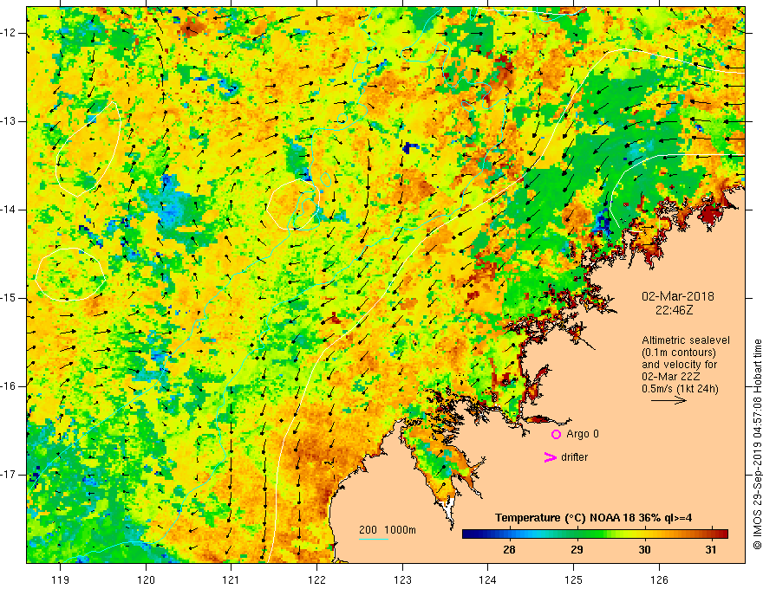Click the drifter legend label

click(x=574, y=457)
